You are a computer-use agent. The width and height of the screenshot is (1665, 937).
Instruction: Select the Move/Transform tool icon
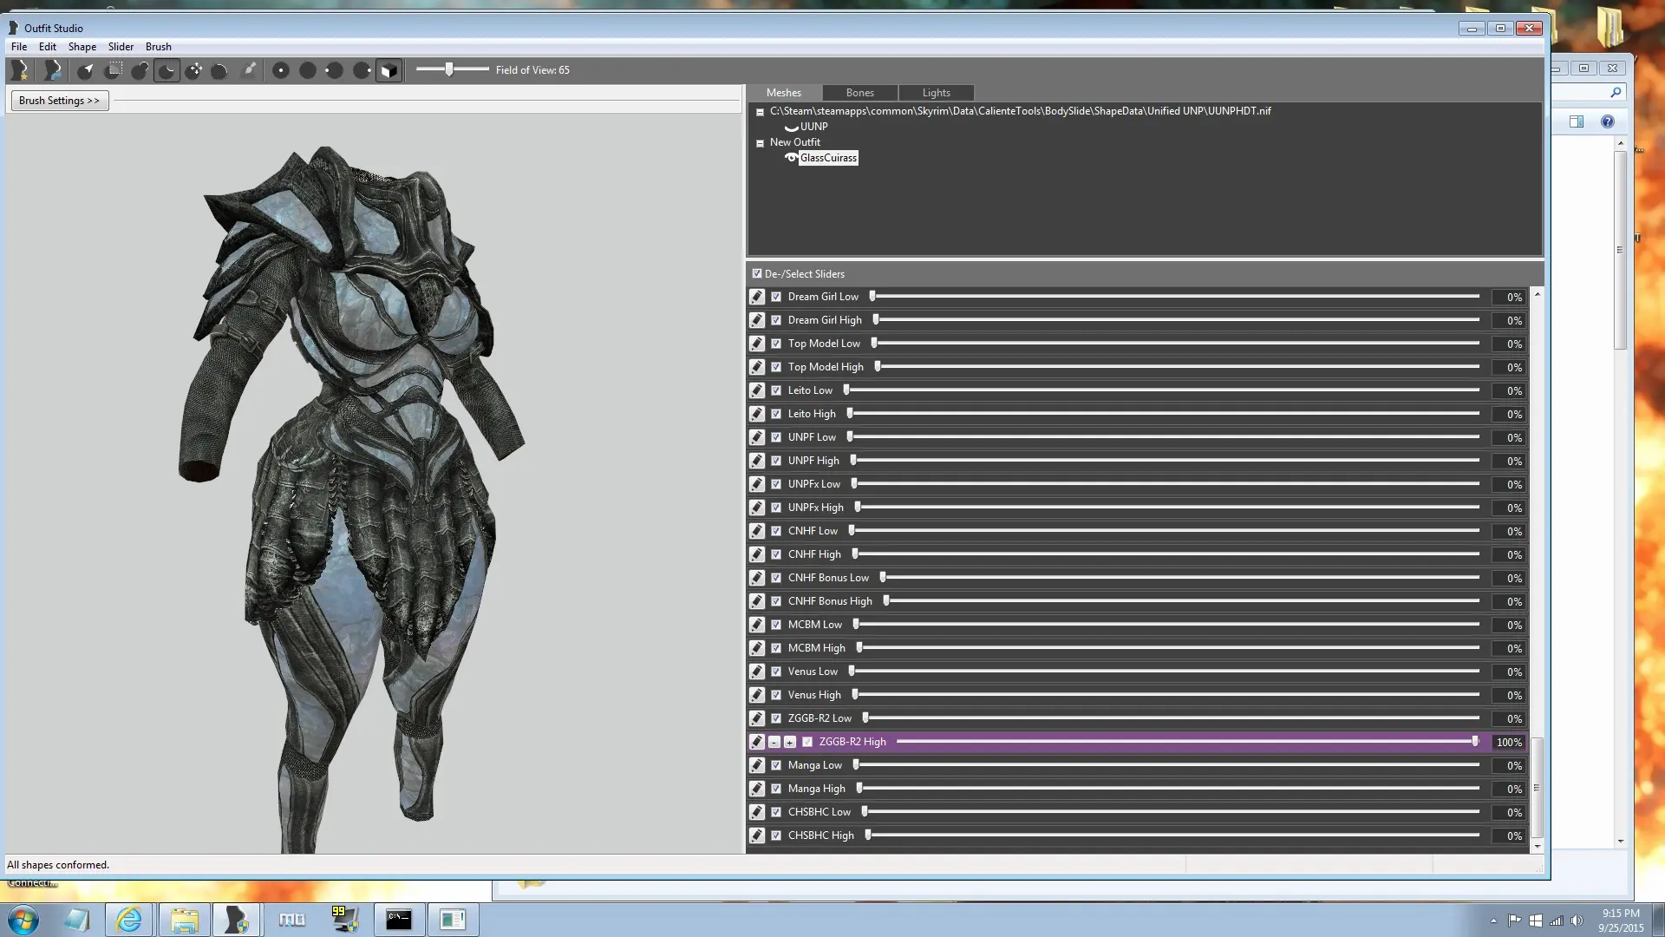pos(194,69)
